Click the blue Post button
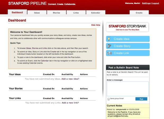The image size is (164, 119). 141,99
